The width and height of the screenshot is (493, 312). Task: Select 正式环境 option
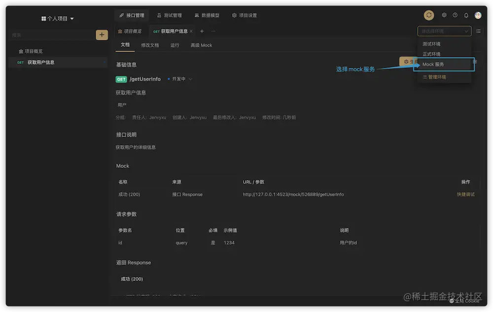(431, 54)
